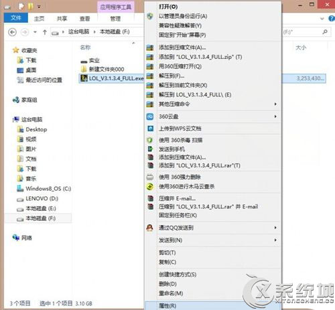The width and height of the screenshot is (335, 310).
Task: Click the 360压缩 添加到压缩文件(A)... entry
Action: pos(182,48)
